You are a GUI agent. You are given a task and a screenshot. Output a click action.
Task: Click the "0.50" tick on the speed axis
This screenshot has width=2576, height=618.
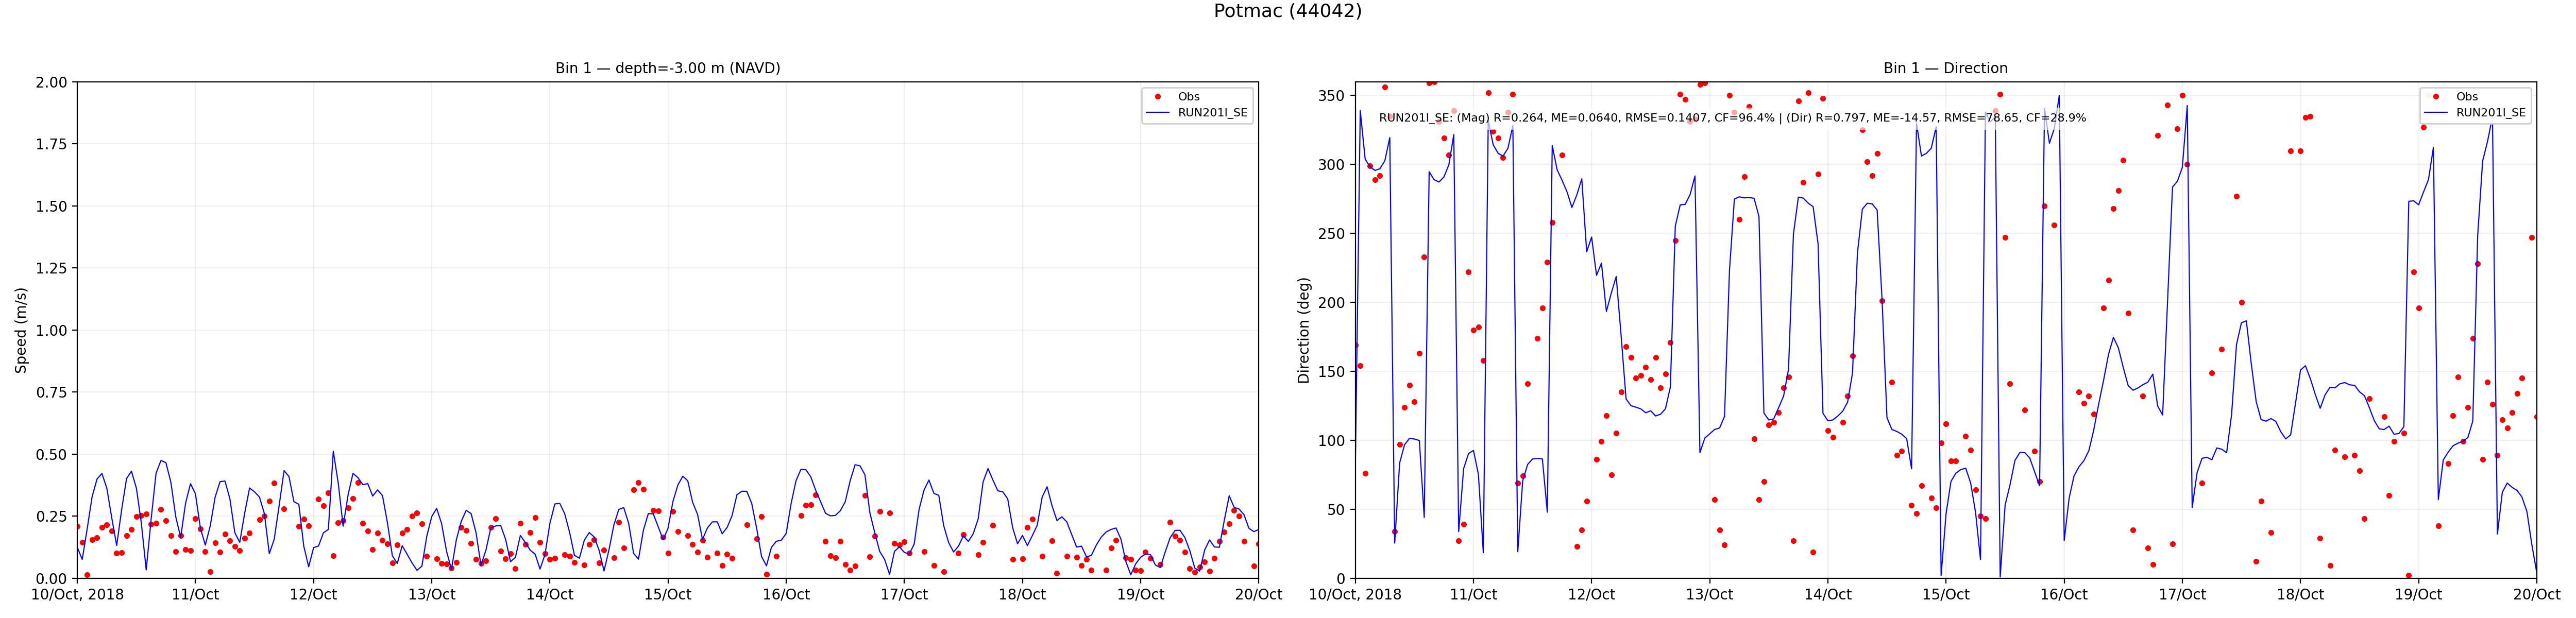(51, 454)
